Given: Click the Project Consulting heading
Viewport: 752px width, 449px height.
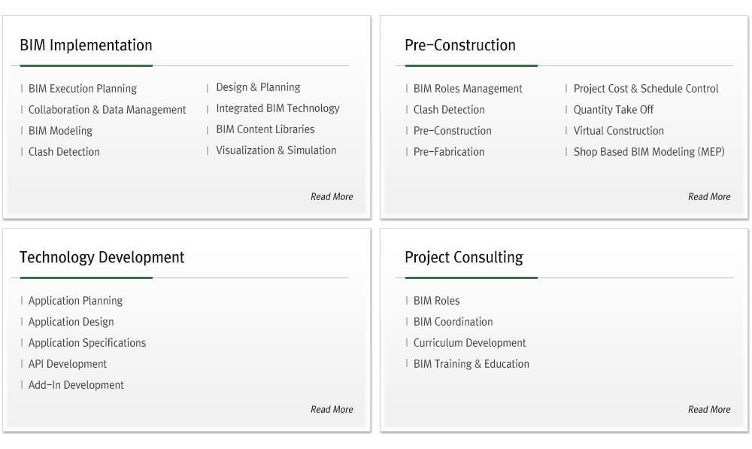Looking at the screenshot, I should click(464, 258).
